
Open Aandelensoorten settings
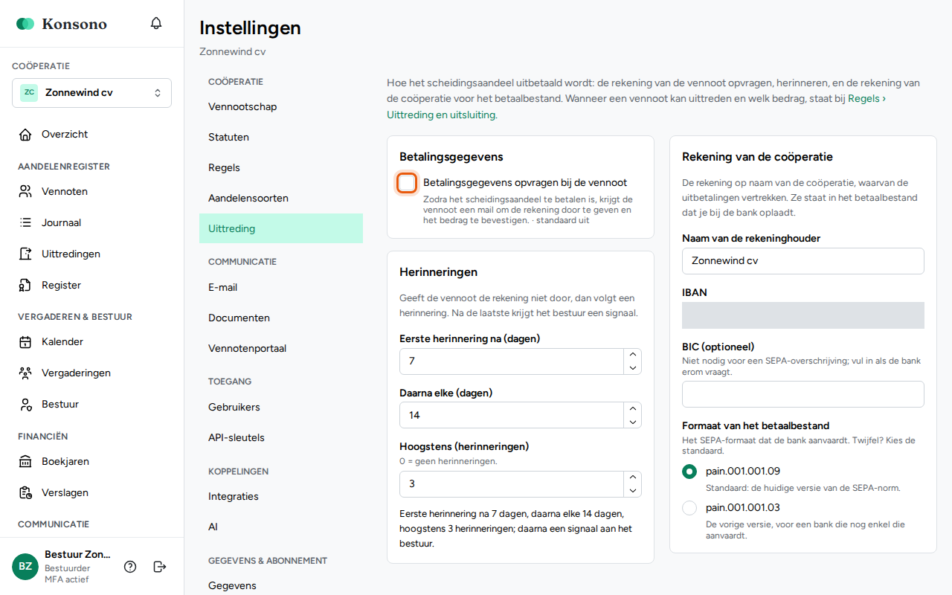click(x=281, y=199)
